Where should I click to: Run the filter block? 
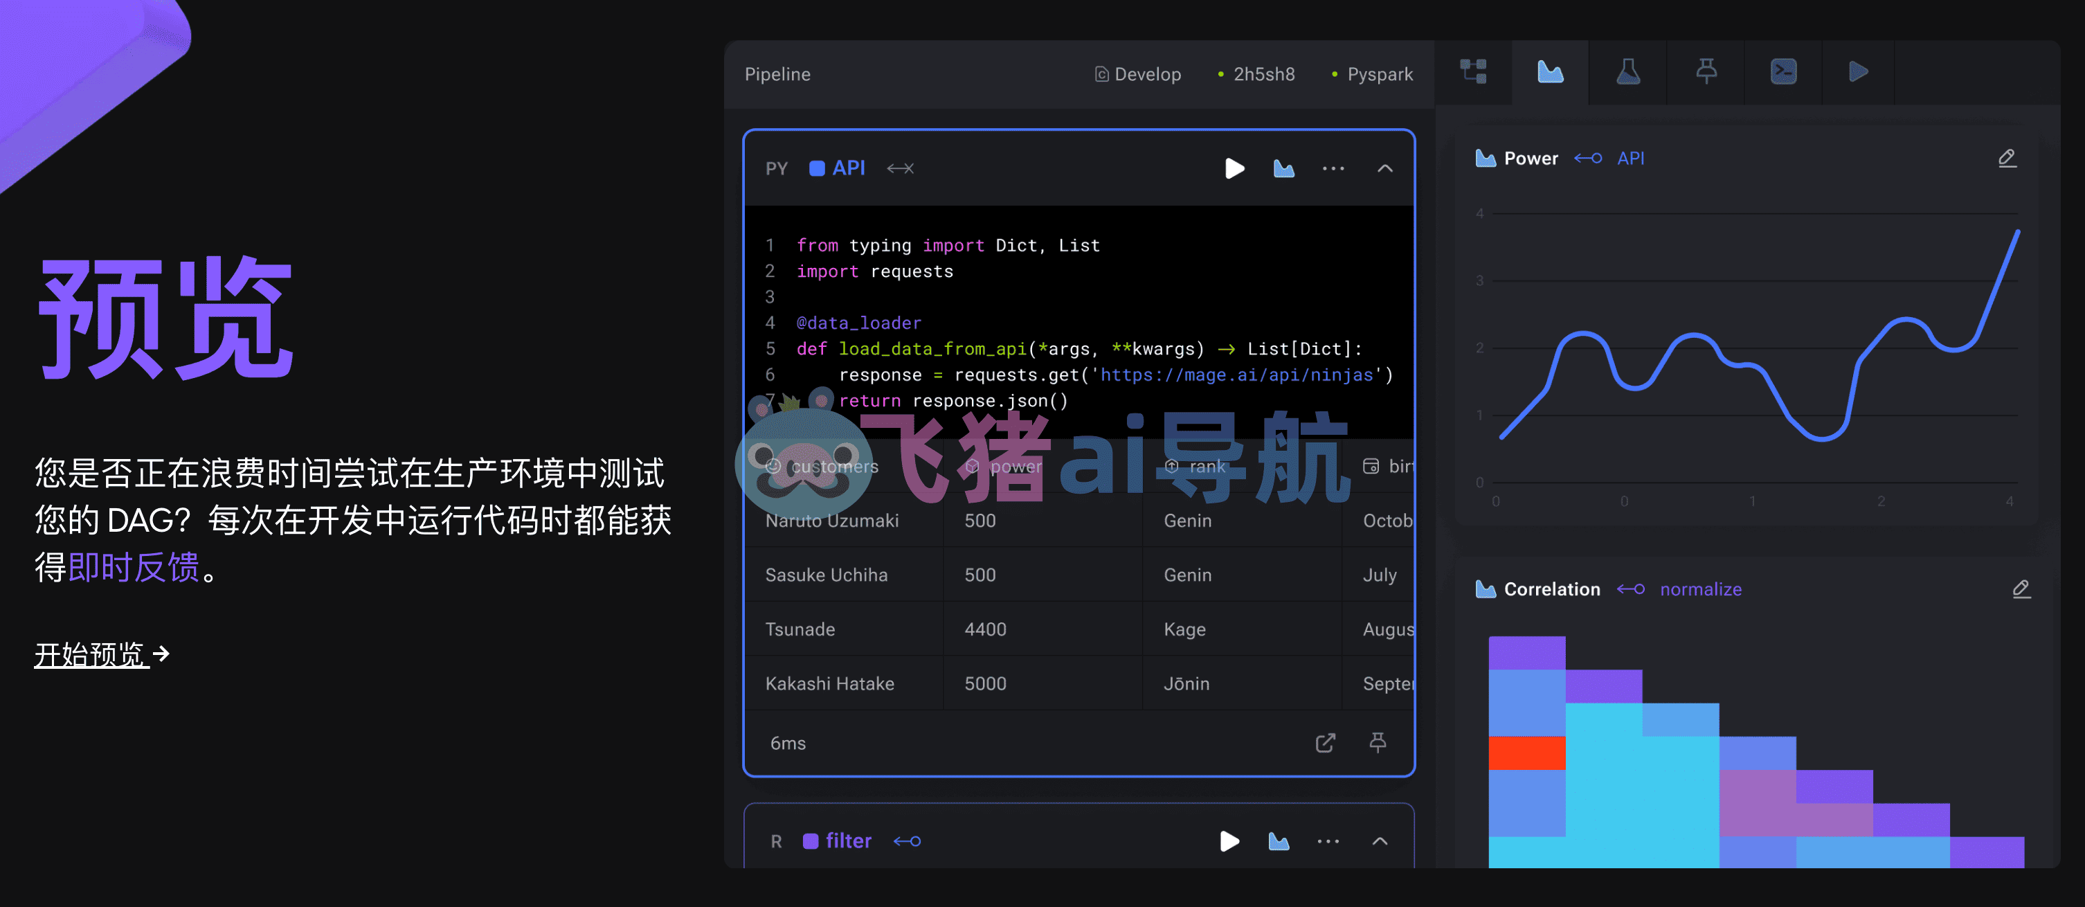(x=1229, y=841)
